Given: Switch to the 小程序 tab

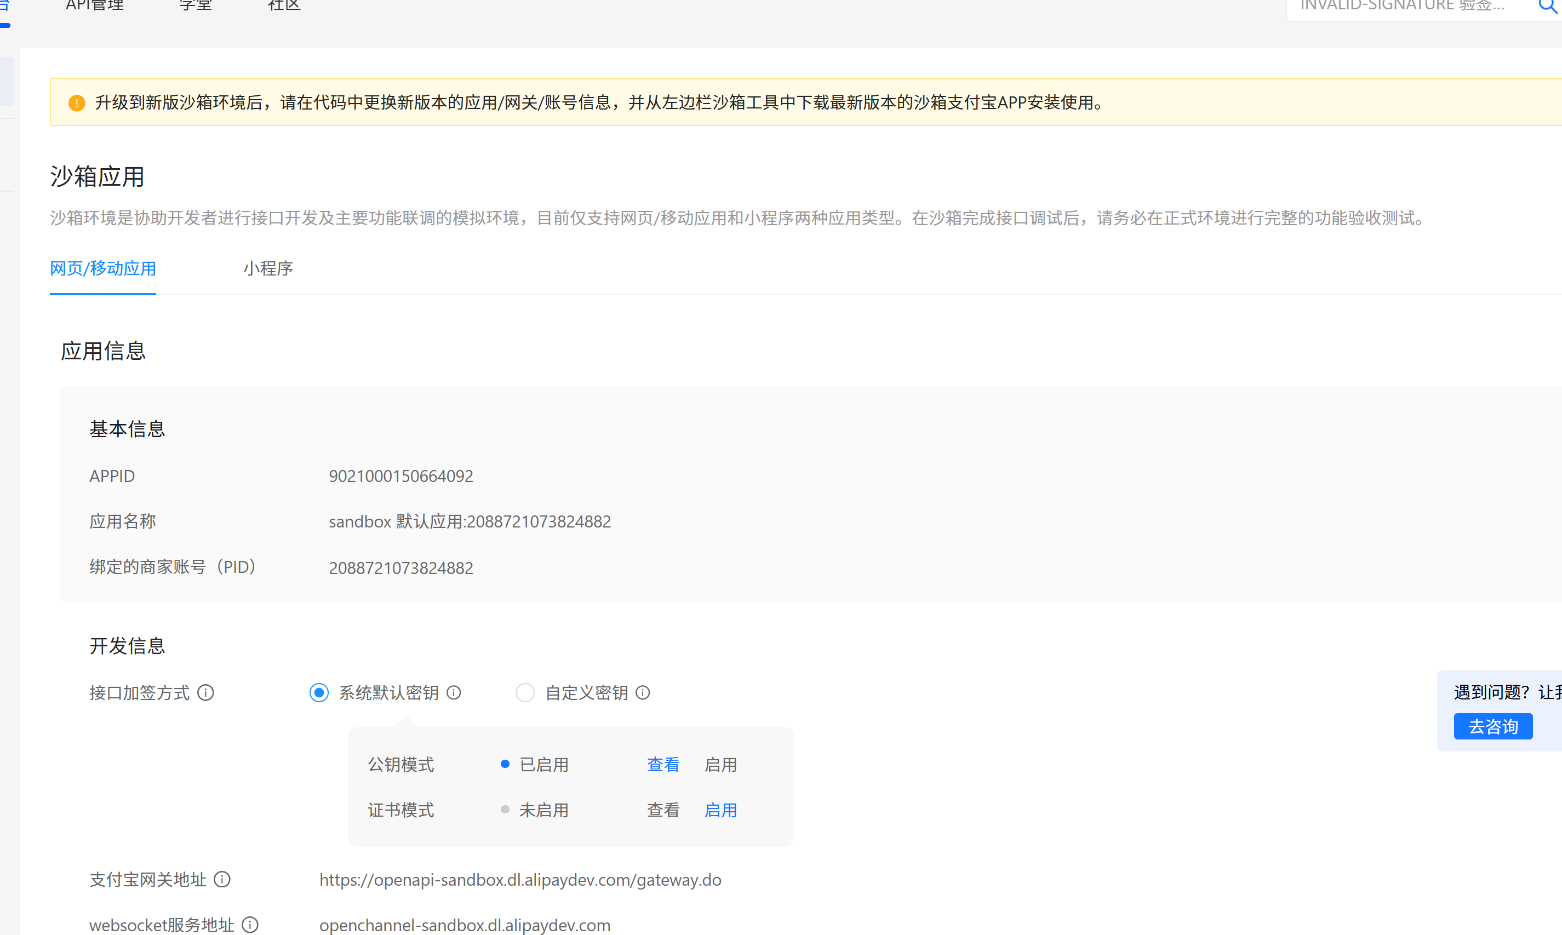Looking at the screenshot, I should tap(268, 268).
